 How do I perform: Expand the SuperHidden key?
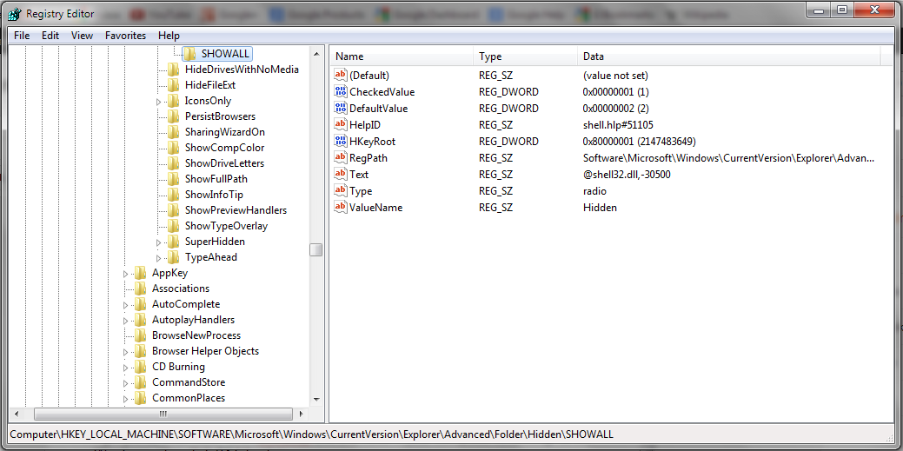click(159, 242)
